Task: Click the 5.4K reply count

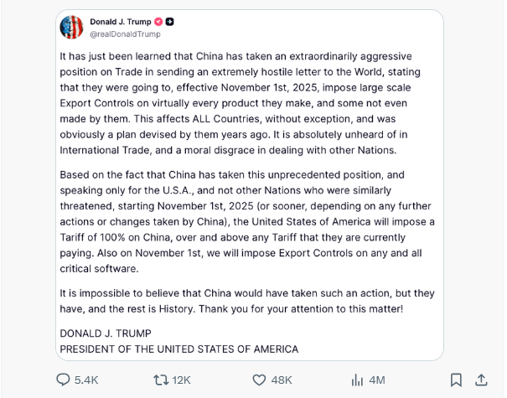Action: pos(86,380)
